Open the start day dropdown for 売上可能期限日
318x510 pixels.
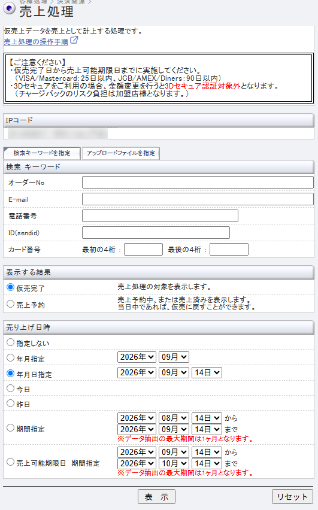click(x=207, y=452)
